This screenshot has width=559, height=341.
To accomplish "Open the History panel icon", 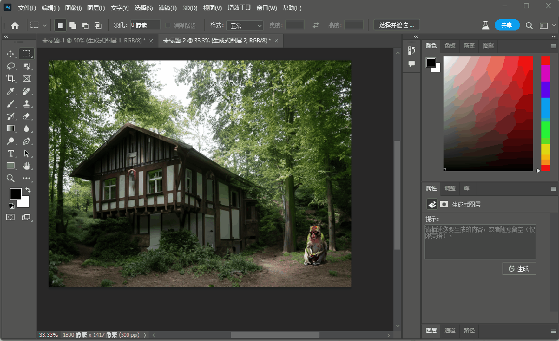I will pos(411,50).
